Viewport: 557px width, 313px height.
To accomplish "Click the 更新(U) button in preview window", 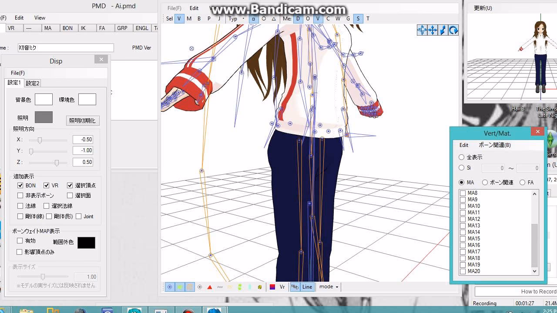I will [483, 8].
